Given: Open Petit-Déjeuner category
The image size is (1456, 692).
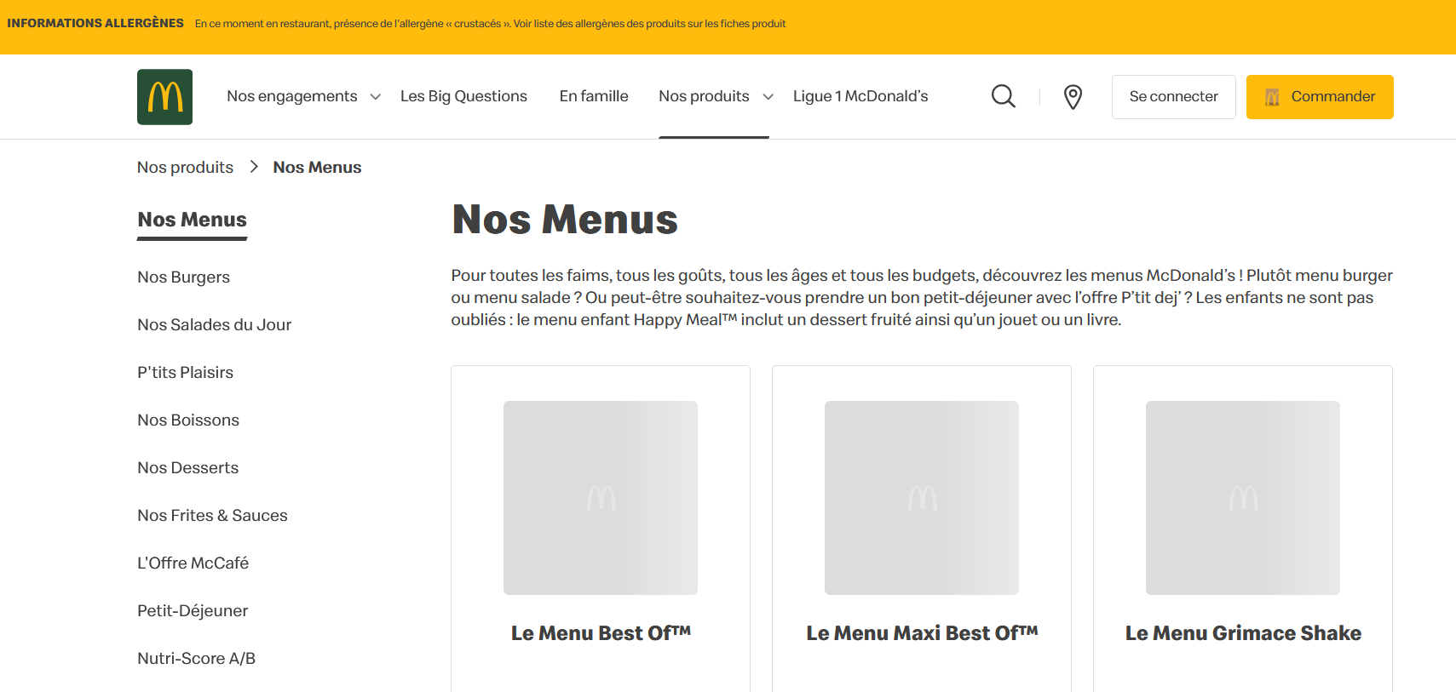Looking at the screenshot, I should click(193, 611).
